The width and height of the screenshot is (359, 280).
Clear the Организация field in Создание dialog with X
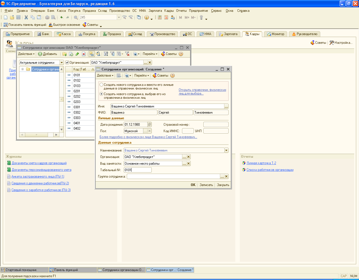click(x=188, y=157)
